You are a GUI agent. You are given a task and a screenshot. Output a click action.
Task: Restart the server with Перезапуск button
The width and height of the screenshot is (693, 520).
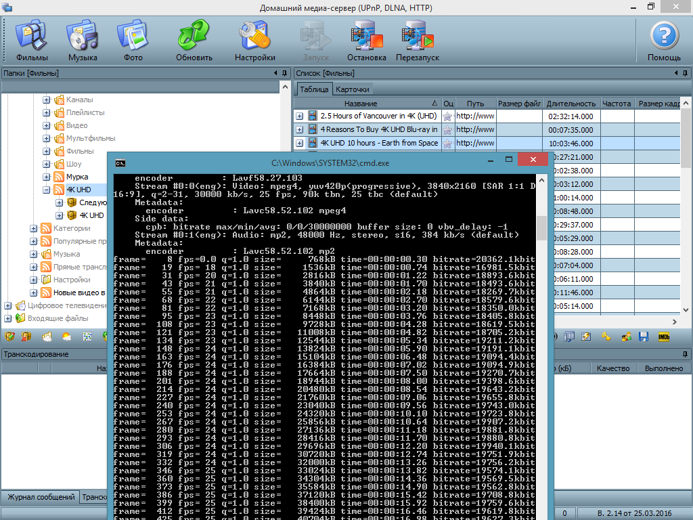(x=418, y=40)
